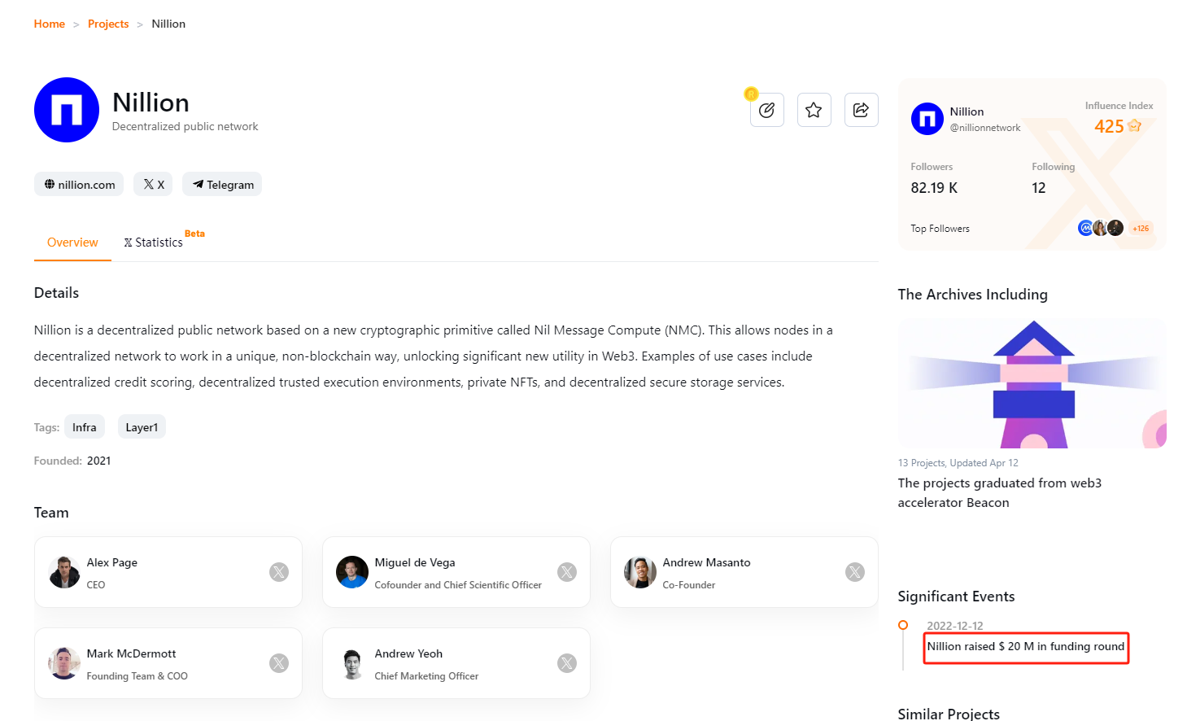Click Mark McDermott's avatar photo

tap(64, 663)
